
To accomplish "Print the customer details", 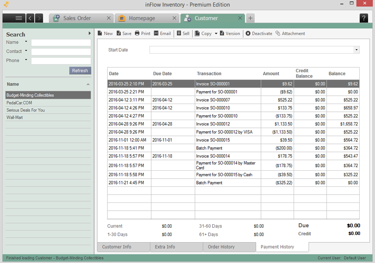I will tap(143, 34).
